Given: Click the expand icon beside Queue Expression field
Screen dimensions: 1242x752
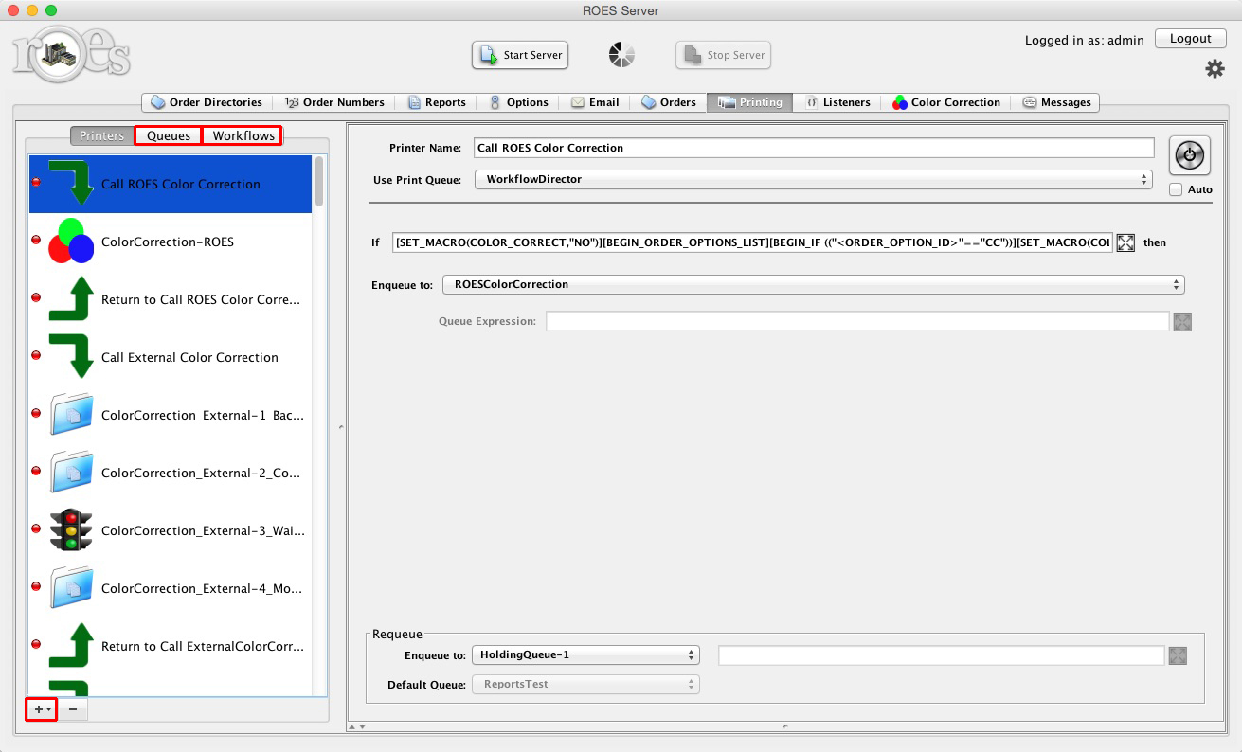Looking at the screenshot, I should point(1182,322).
